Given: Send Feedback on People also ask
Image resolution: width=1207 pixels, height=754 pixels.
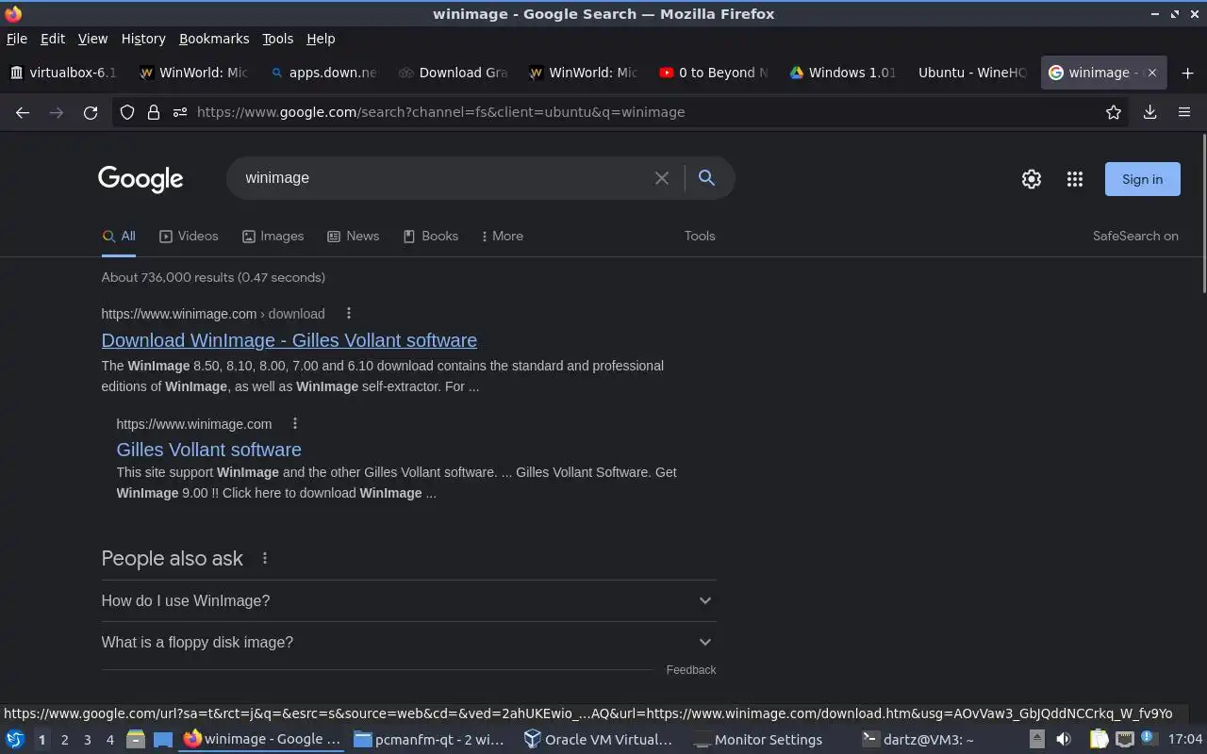Looking at the screenshot, I should click(x=691, y=670).
